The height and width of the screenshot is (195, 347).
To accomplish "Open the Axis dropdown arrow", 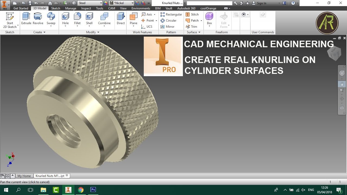I will pyautogui.click(x=155, y=14).
